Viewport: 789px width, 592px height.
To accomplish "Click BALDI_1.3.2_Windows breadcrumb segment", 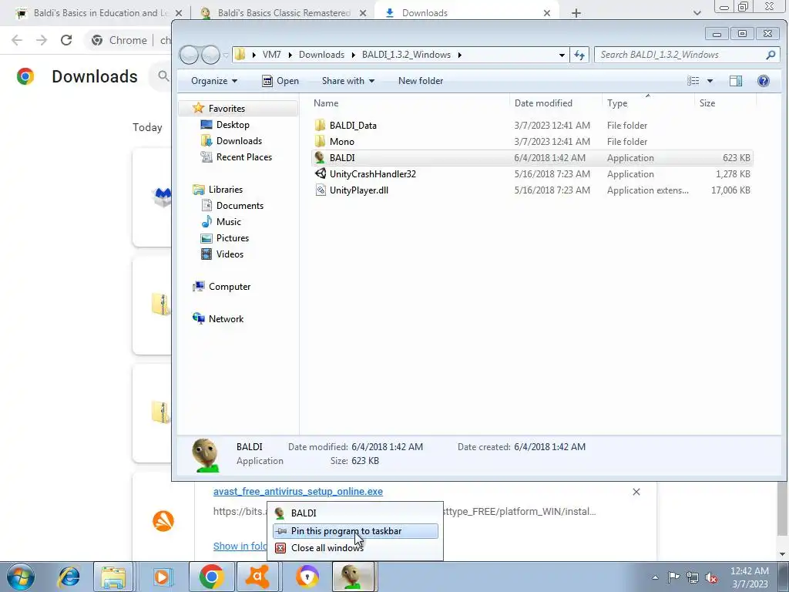I will point(406,55).
